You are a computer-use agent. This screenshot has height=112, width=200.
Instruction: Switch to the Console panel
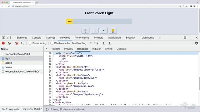(37, 38)
